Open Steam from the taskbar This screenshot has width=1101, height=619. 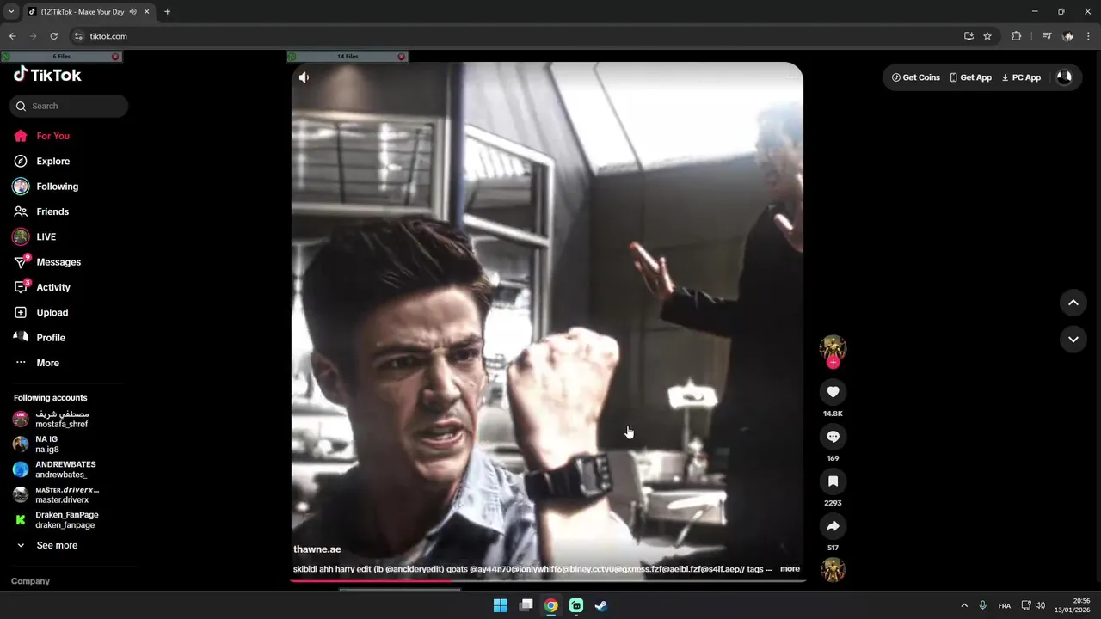(601, 605)
